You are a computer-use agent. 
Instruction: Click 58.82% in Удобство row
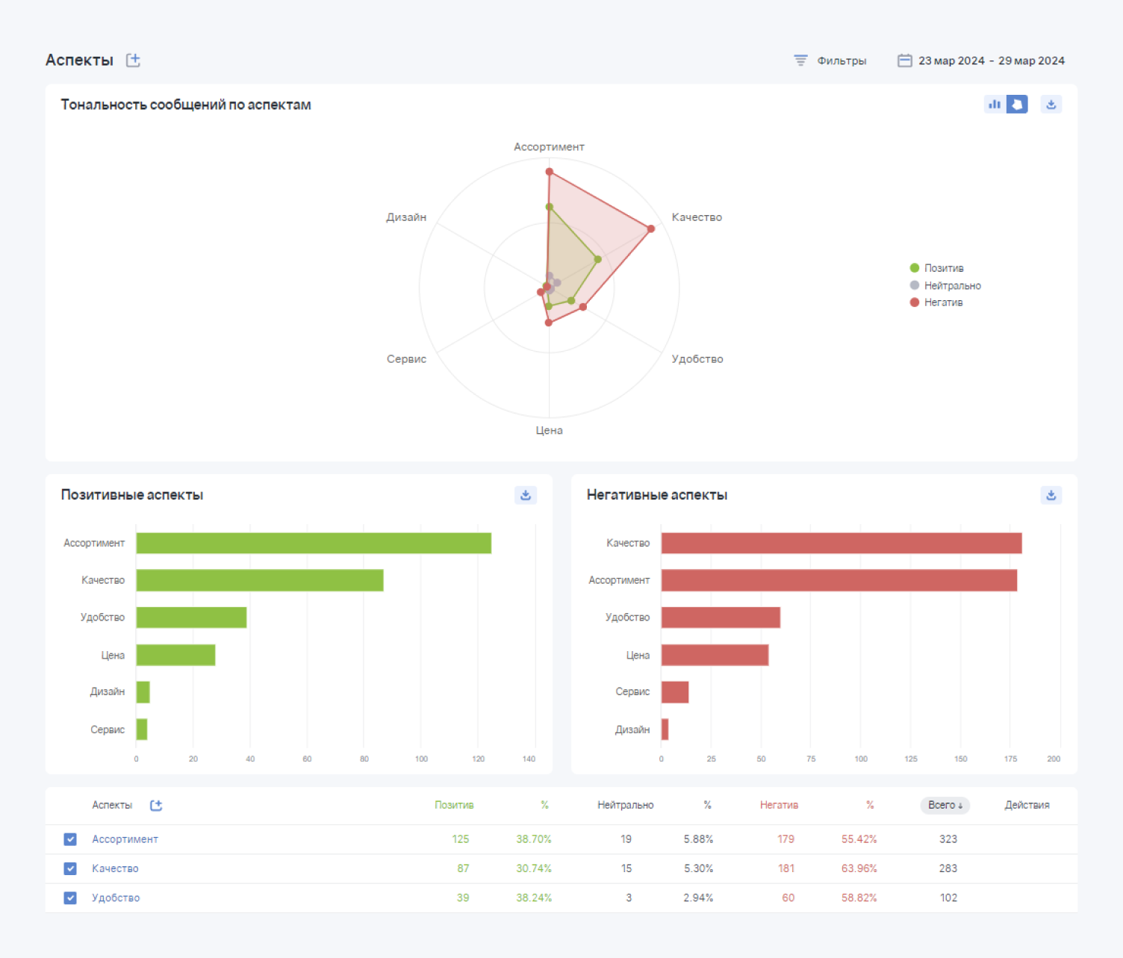[x=859, y=898]
